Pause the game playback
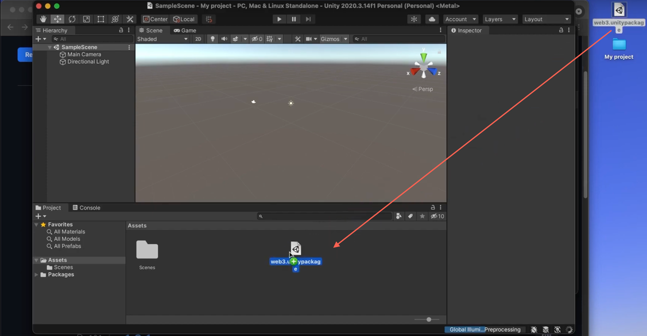The width and height of the screenshot is (647, 336). click(293, 19)
